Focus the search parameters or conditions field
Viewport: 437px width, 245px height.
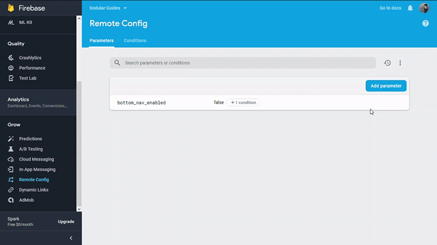243,63
